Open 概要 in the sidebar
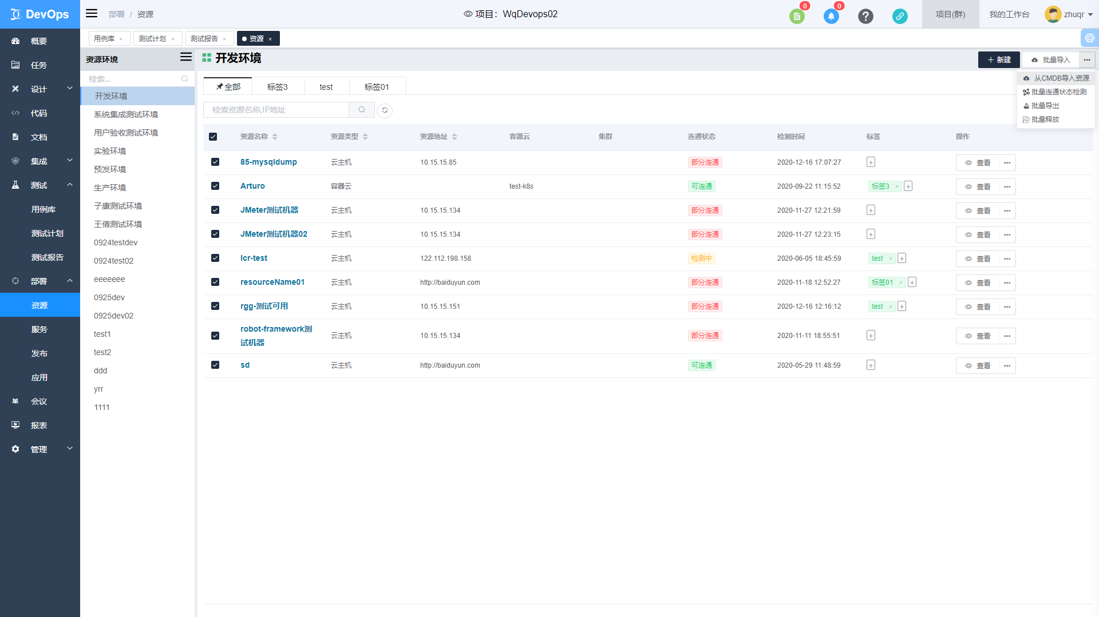 click(40, 41)
